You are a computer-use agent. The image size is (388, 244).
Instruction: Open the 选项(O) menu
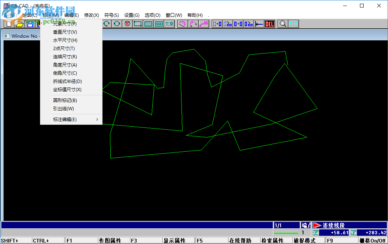click(152, 15)
